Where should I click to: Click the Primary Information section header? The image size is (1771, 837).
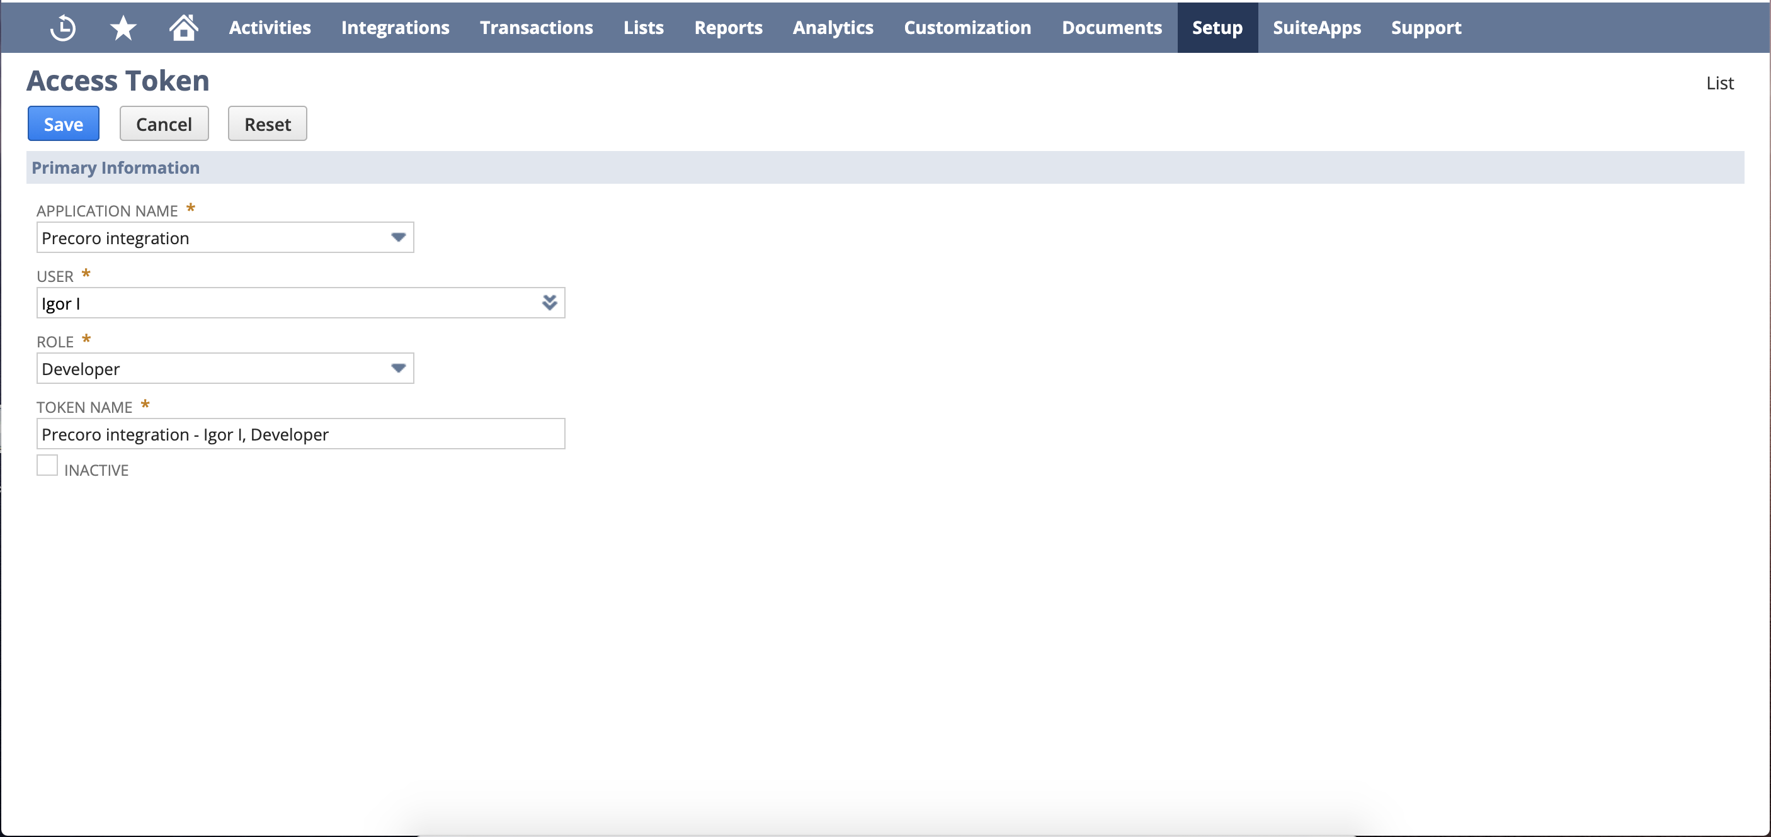(885, 167)
